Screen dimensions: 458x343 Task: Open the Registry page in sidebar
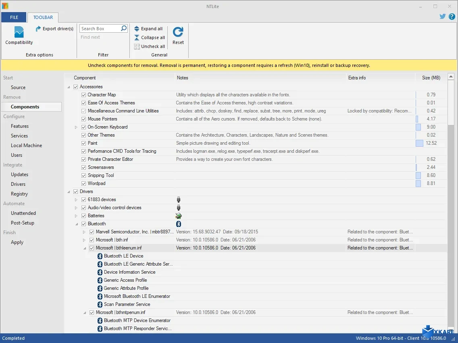(19, 194)
